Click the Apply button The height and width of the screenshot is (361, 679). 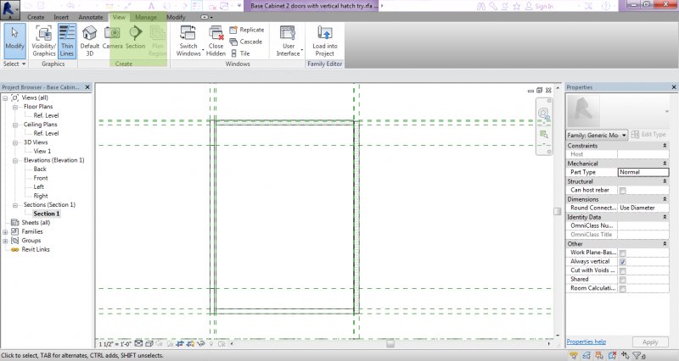point(650,342)
